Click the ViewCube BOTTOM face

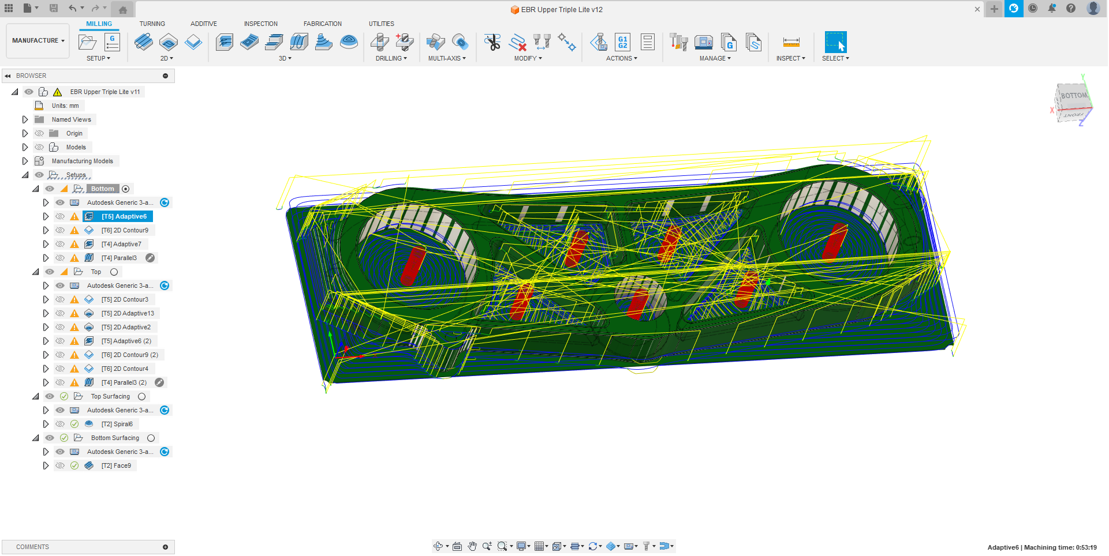[1073, 96]
